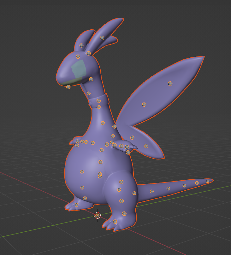Select the marker on the rear foot

(76, 205)
